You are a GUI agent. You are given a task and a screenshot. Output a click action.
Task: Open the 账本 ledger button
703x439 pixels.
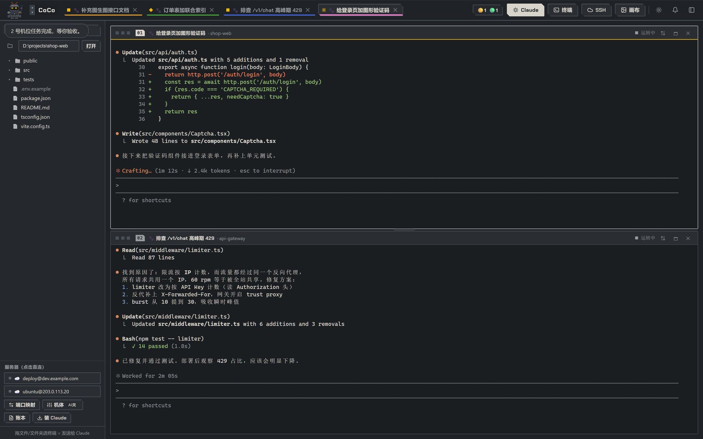tap(17, 418)
